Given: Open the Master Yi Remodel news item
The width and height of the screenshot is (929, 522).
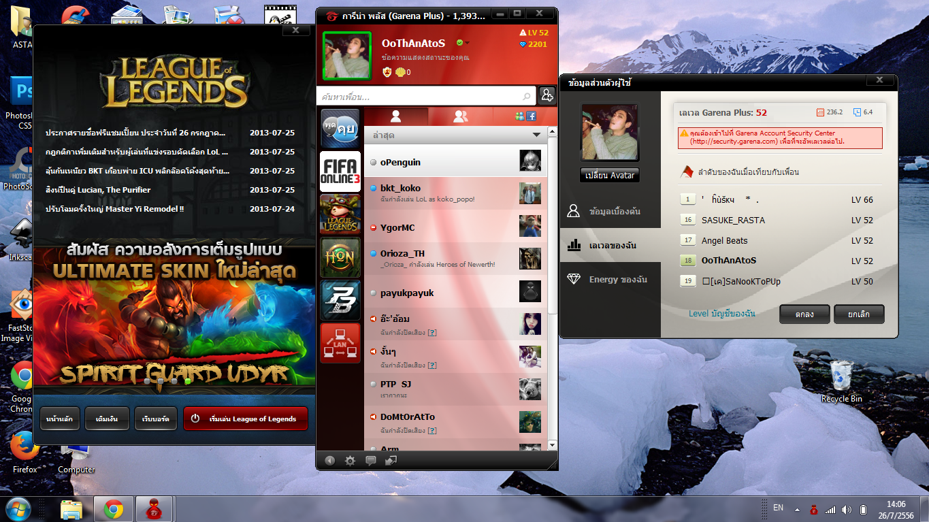Looking at the screenshot, I should (114, 209).
